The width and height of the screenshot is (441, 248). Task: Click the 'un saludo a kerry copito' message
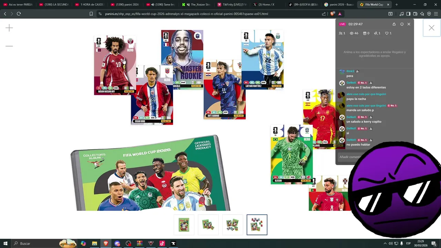tap(364, 122)
